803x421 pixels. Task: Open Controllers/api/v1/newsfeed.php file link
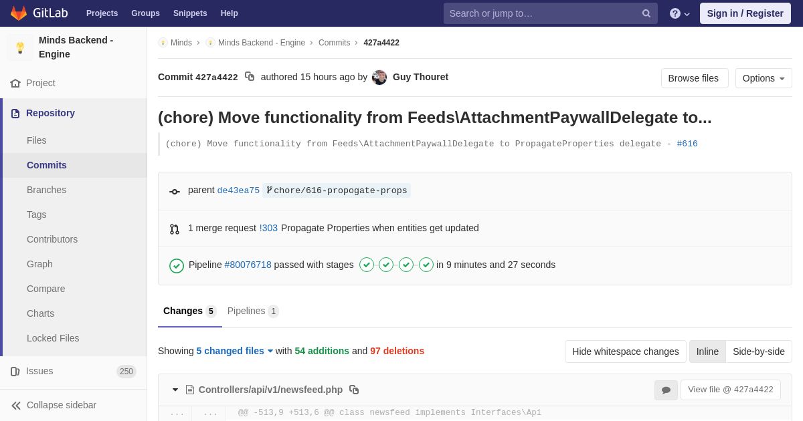(x=270, y=390)
